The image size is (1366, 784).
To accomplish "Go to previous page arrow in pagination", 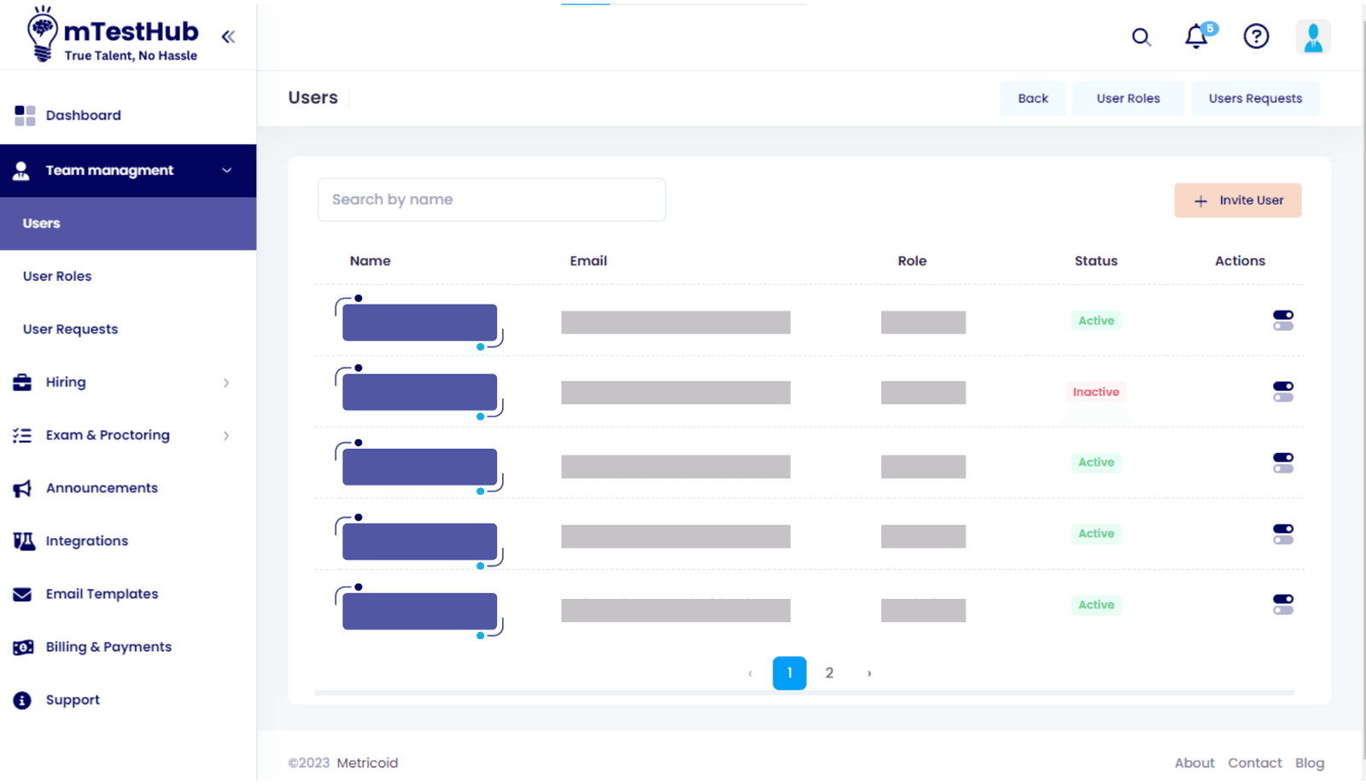I will [750, 673].
